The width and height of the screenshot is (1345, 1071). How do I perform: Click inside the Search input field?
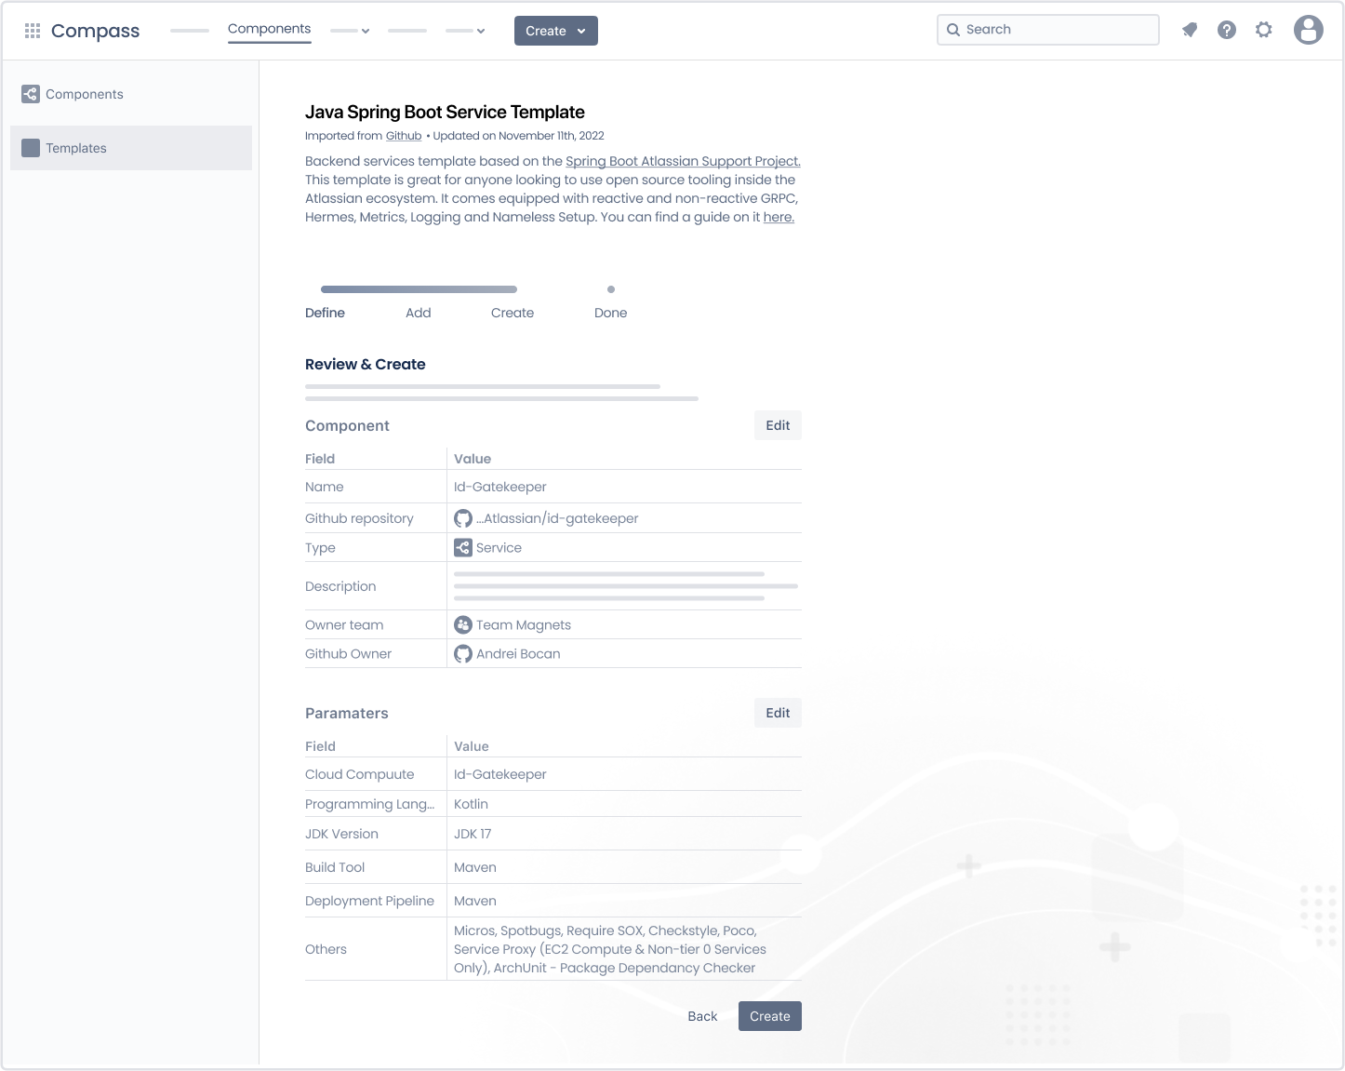coord(1042,29)
